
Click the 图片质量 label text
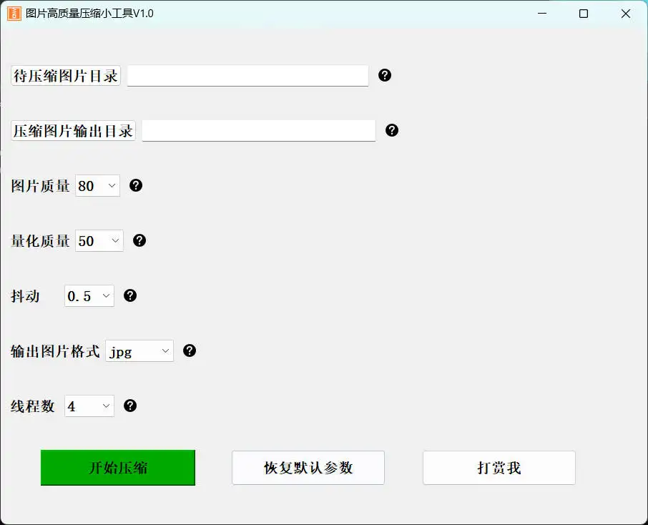click(x=41, y=186)
